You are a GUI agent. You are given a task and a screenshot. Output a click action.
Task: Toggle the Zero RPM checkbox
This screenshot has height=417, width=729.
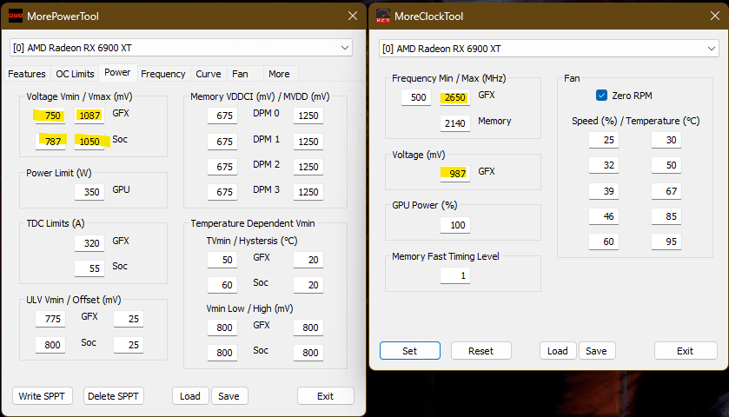(x=601, y=96)
